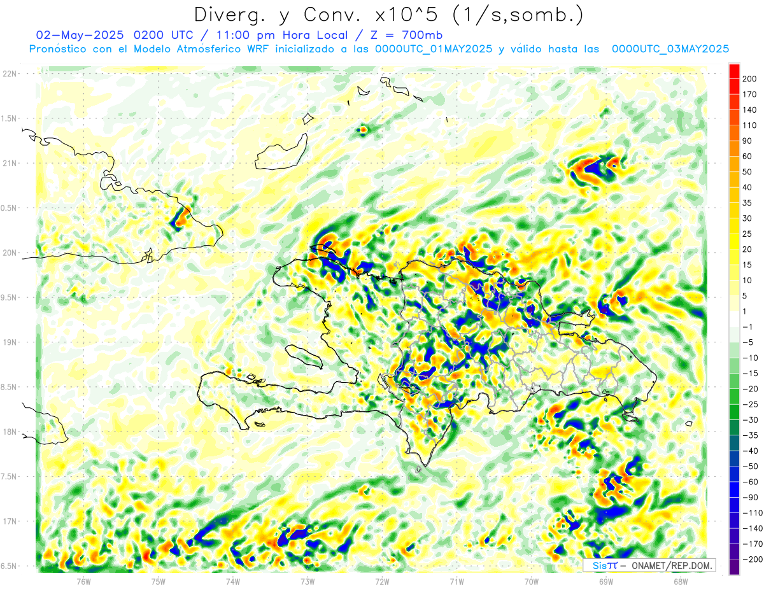
Task: Click the colorbar value '-1'
Action: (x=747, y=327)
